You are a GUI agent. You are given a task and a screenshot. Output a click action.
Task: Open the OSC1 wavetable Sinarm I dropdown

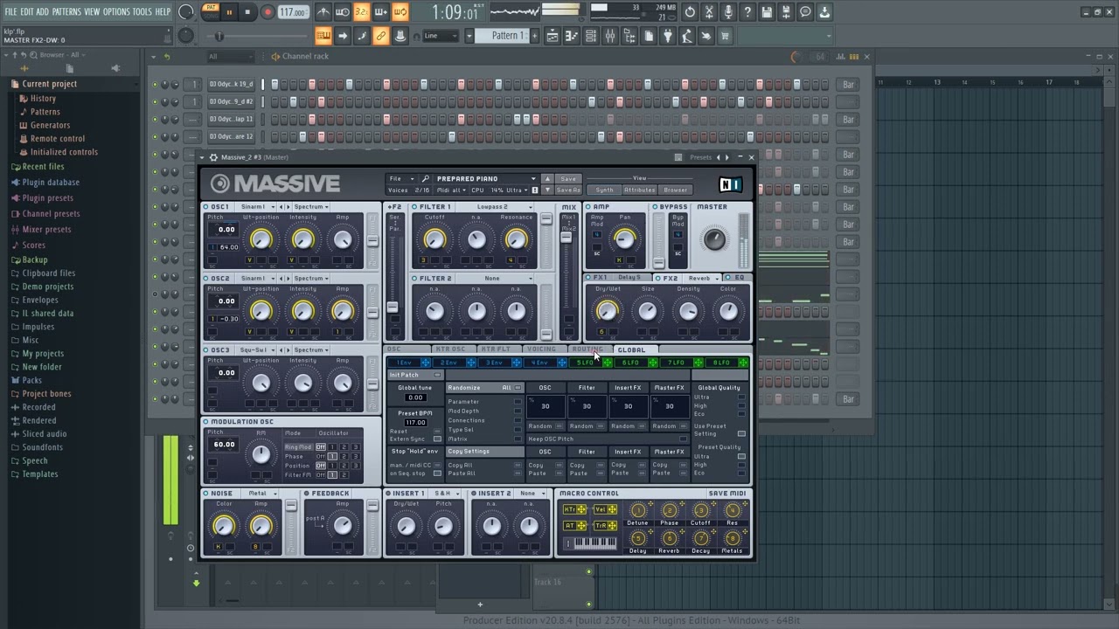click(256, 207)
